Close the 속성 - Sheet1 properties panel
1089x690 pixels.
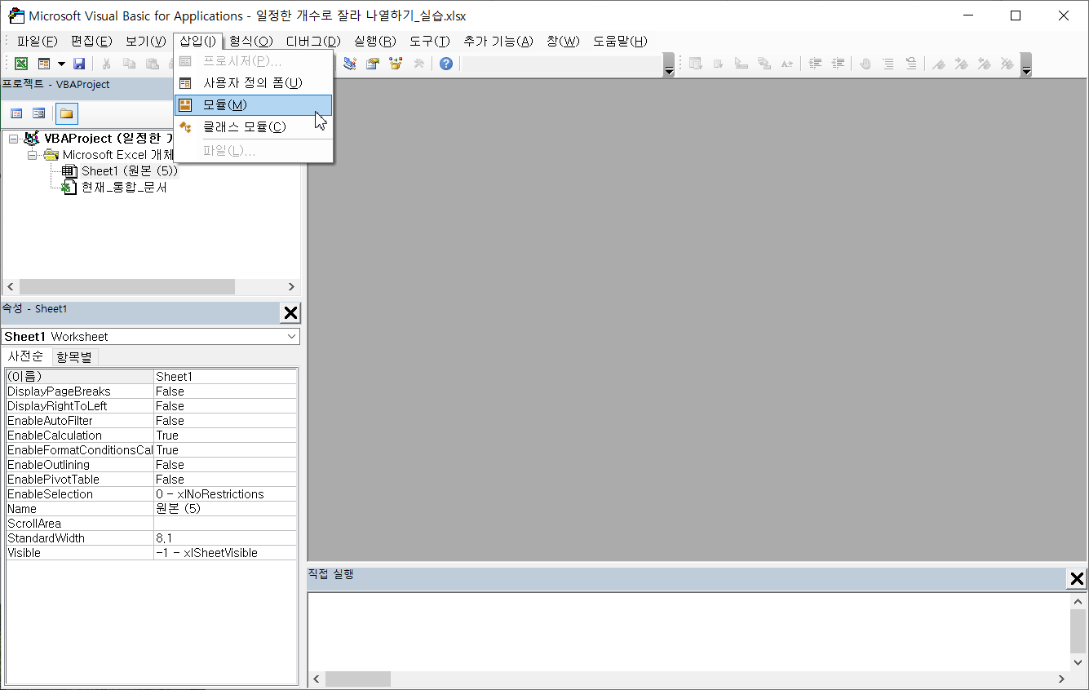[x=290, y=312]
